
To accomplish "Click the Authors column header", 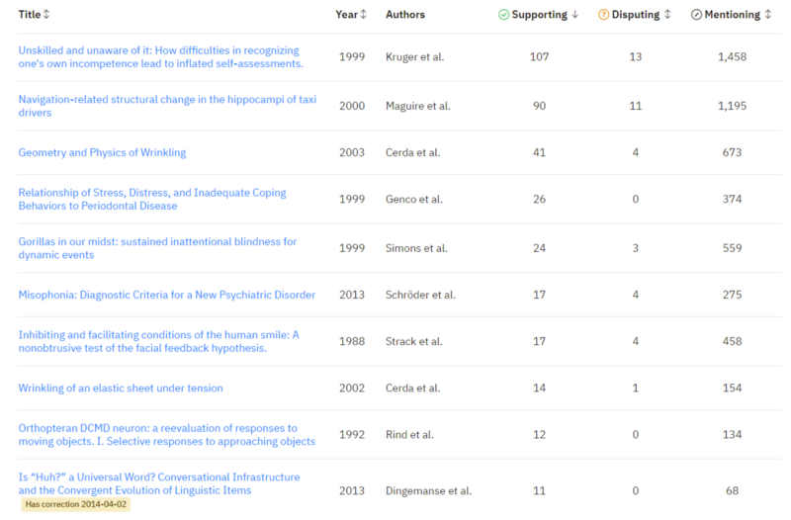I will click(405, 15).
